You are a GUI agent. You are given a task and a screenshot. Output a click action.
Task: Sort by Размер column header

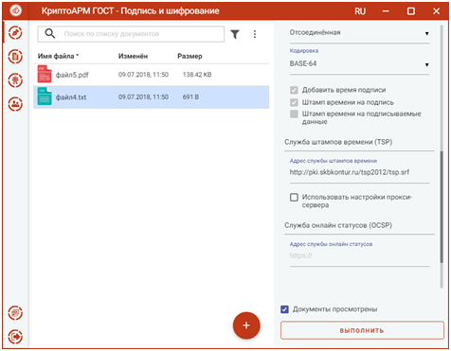[189, 56]
